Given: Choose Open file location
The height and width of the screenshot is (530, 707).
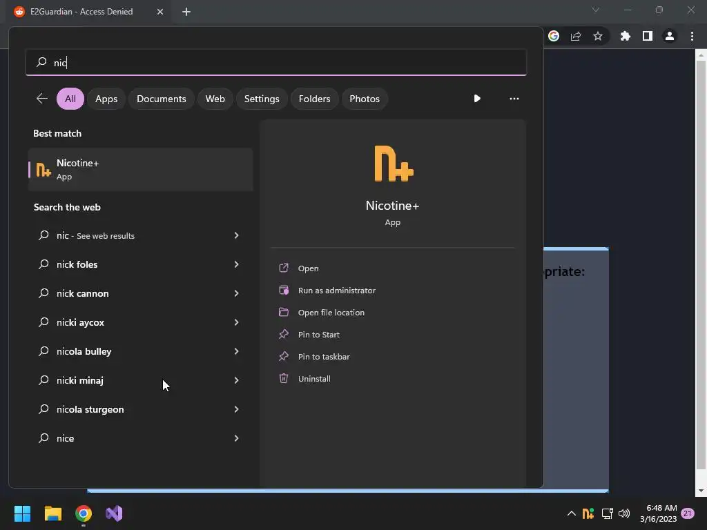Looking at the screenshot, I should tap(331, 313).
